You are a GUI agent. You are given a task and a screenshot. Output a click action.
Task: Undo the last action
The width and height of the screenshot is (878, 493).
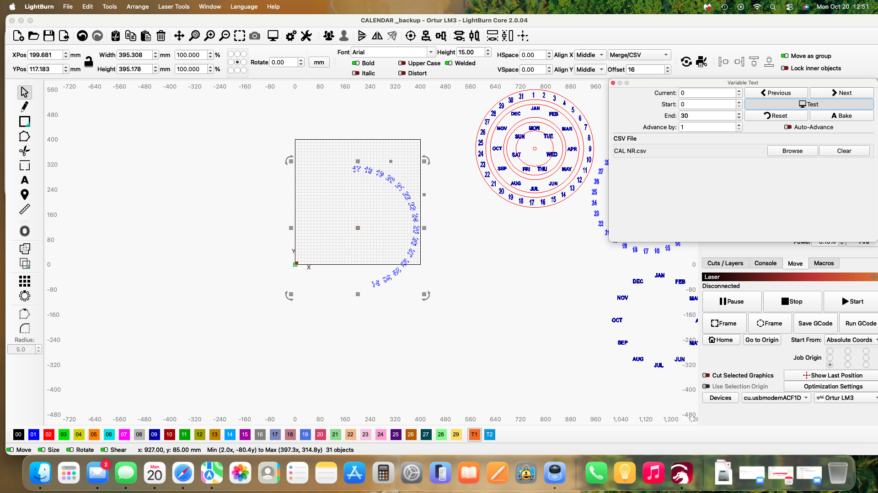point(82,36)
